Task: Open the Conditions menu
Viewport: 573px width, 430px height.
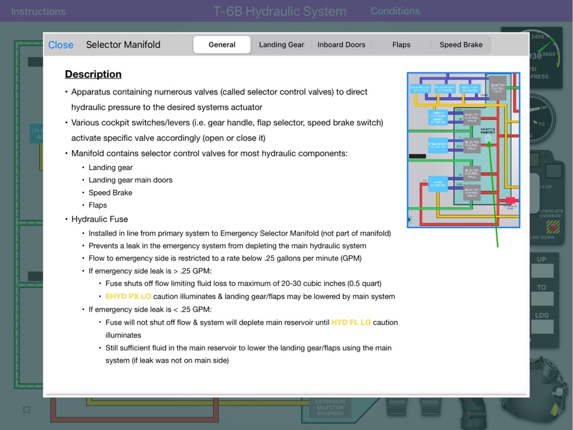Action: click(x=395, y=11)
